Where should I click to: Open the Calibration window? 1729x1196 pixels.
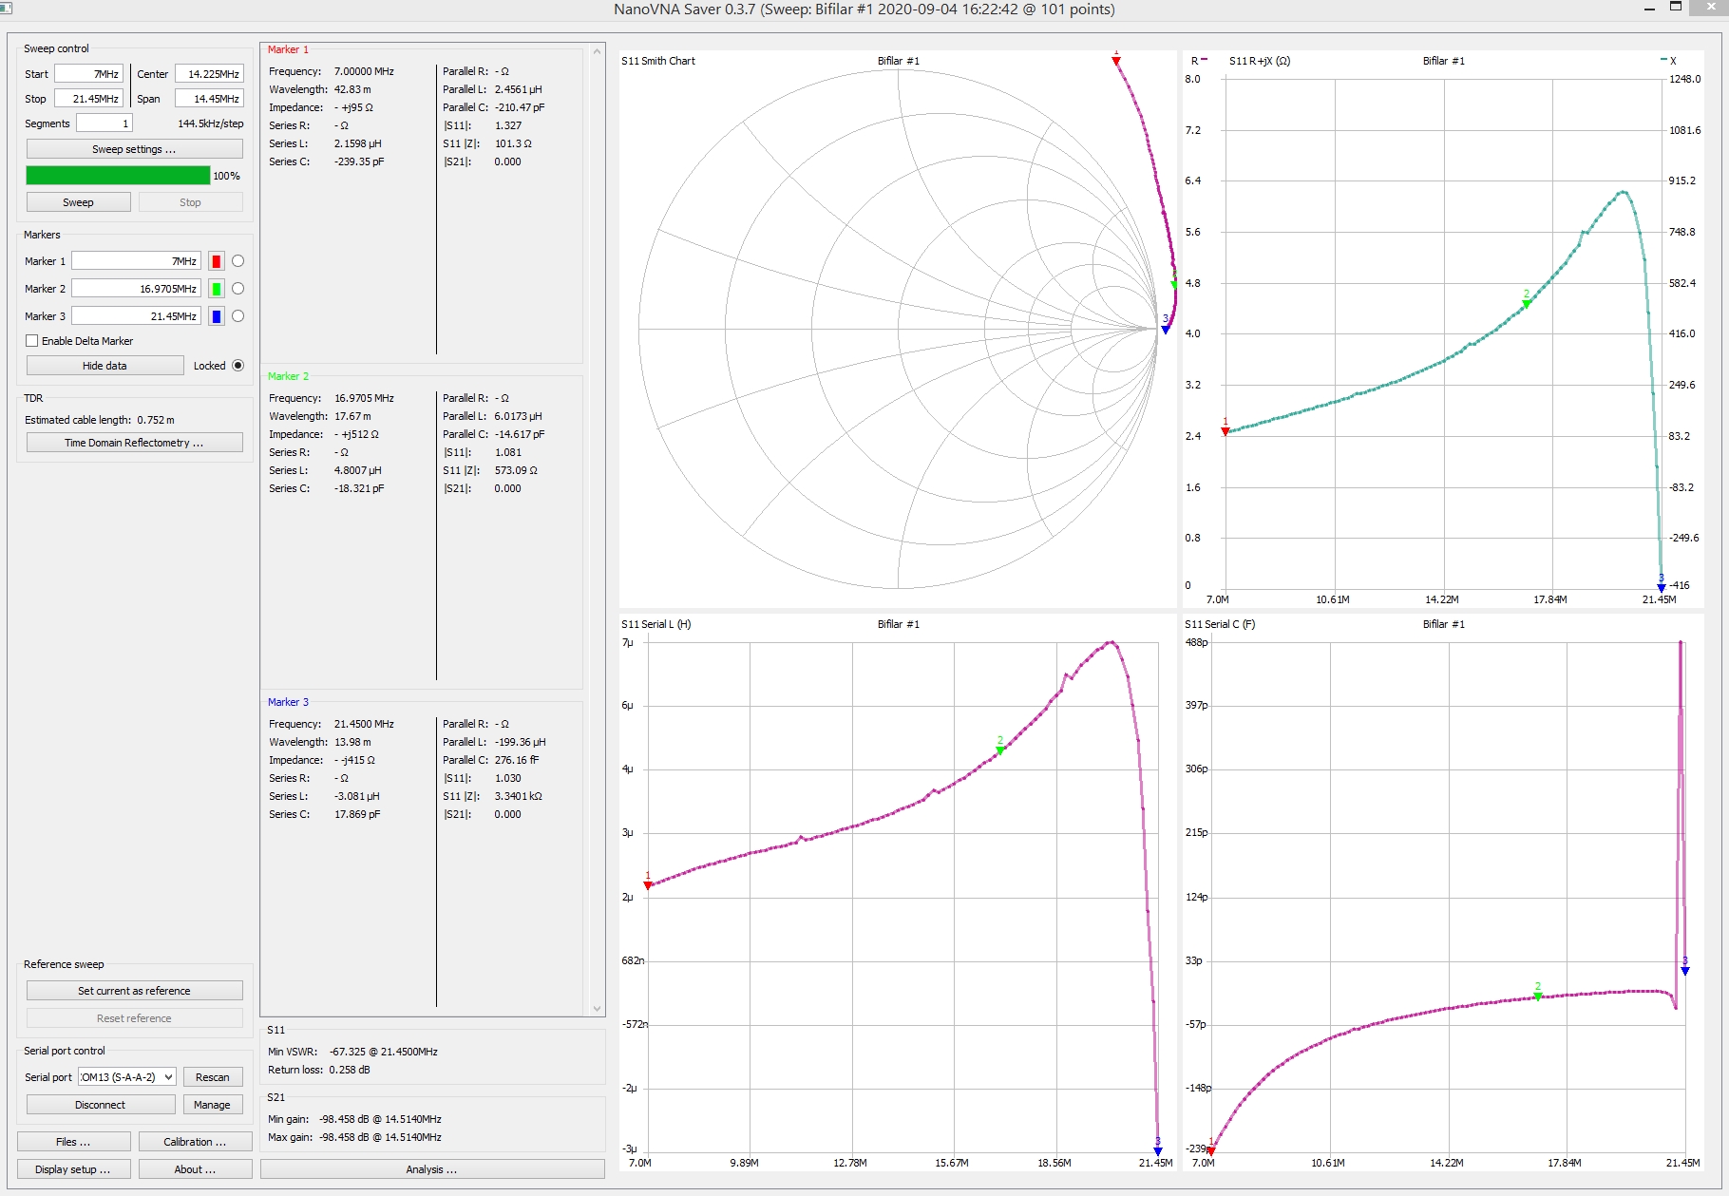pyautogui.click(x=195, y=1142)
